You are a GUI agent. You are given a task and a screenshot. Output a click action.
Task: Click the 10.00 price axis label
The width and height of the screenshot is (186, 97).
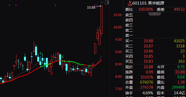[118, 27]
